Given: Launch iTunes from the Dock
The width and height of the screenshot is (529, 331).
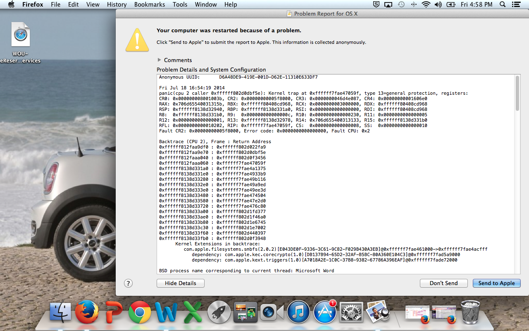Looking at the screenshot, I should [x=298, y=312].
